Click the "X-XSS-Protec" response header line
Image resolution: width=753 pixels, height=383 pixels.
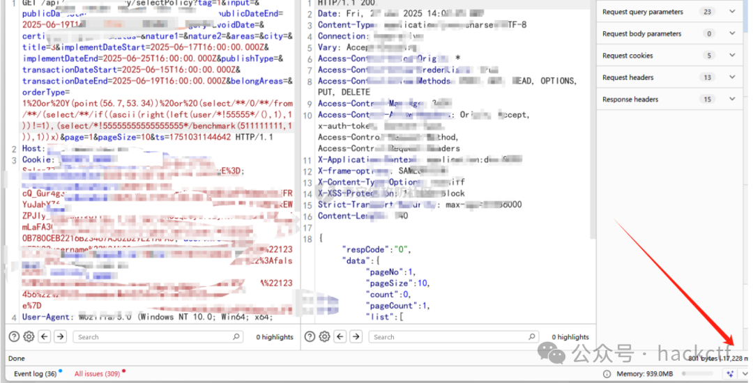click(391, 193)
